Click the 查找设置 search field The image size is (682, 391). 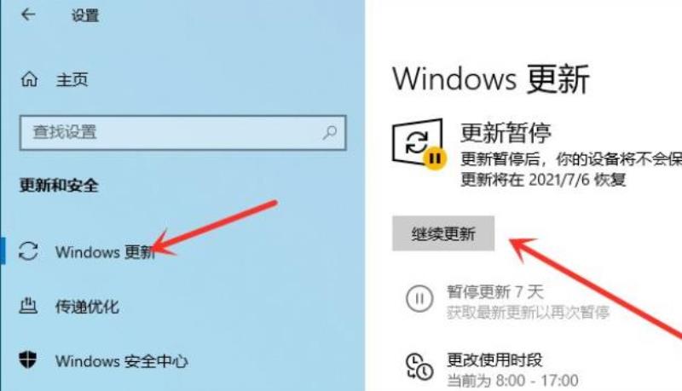183,133
